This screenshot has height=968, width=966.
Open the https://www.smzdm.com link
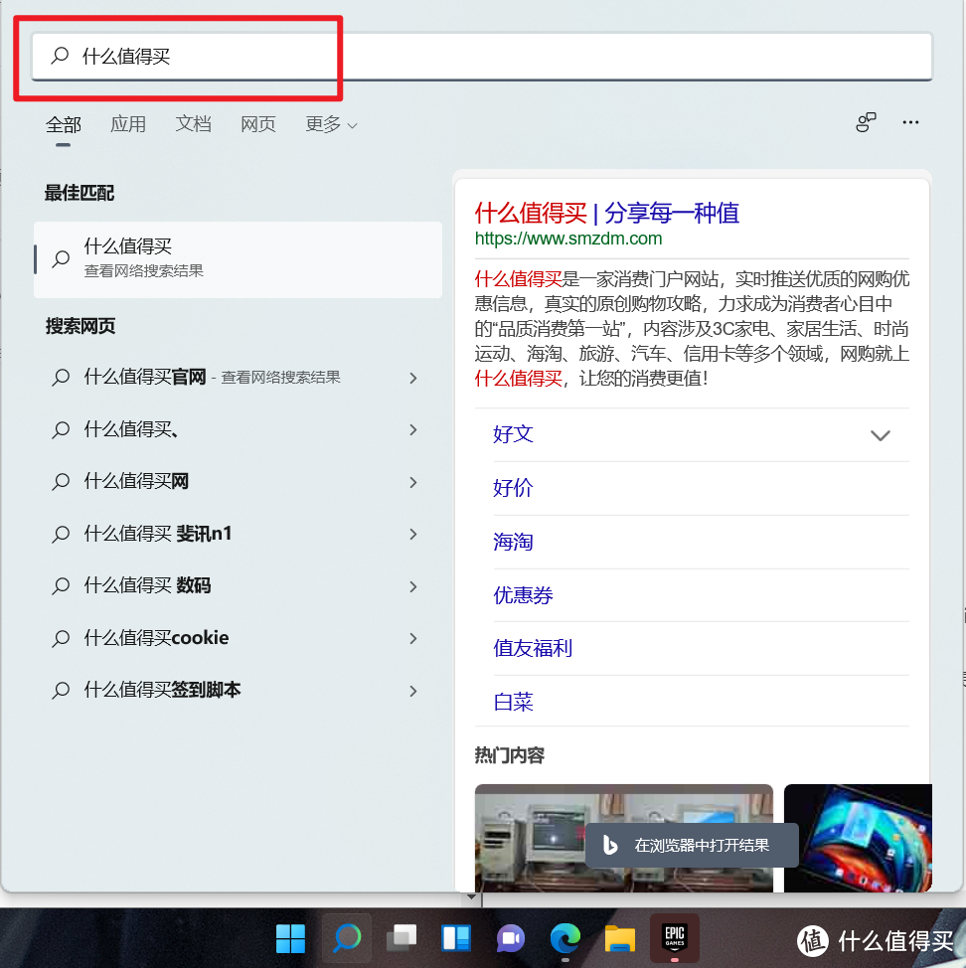(567, 239)
